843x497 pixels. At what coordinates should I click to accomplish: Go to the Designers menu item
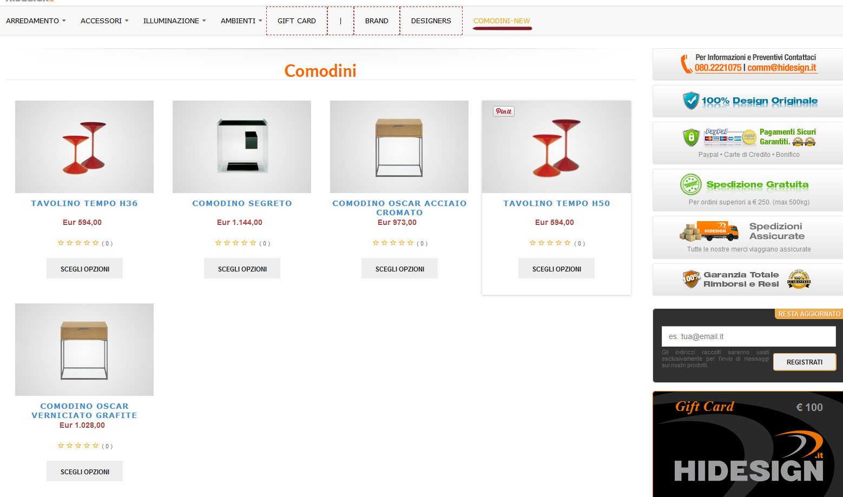[431, 21]
